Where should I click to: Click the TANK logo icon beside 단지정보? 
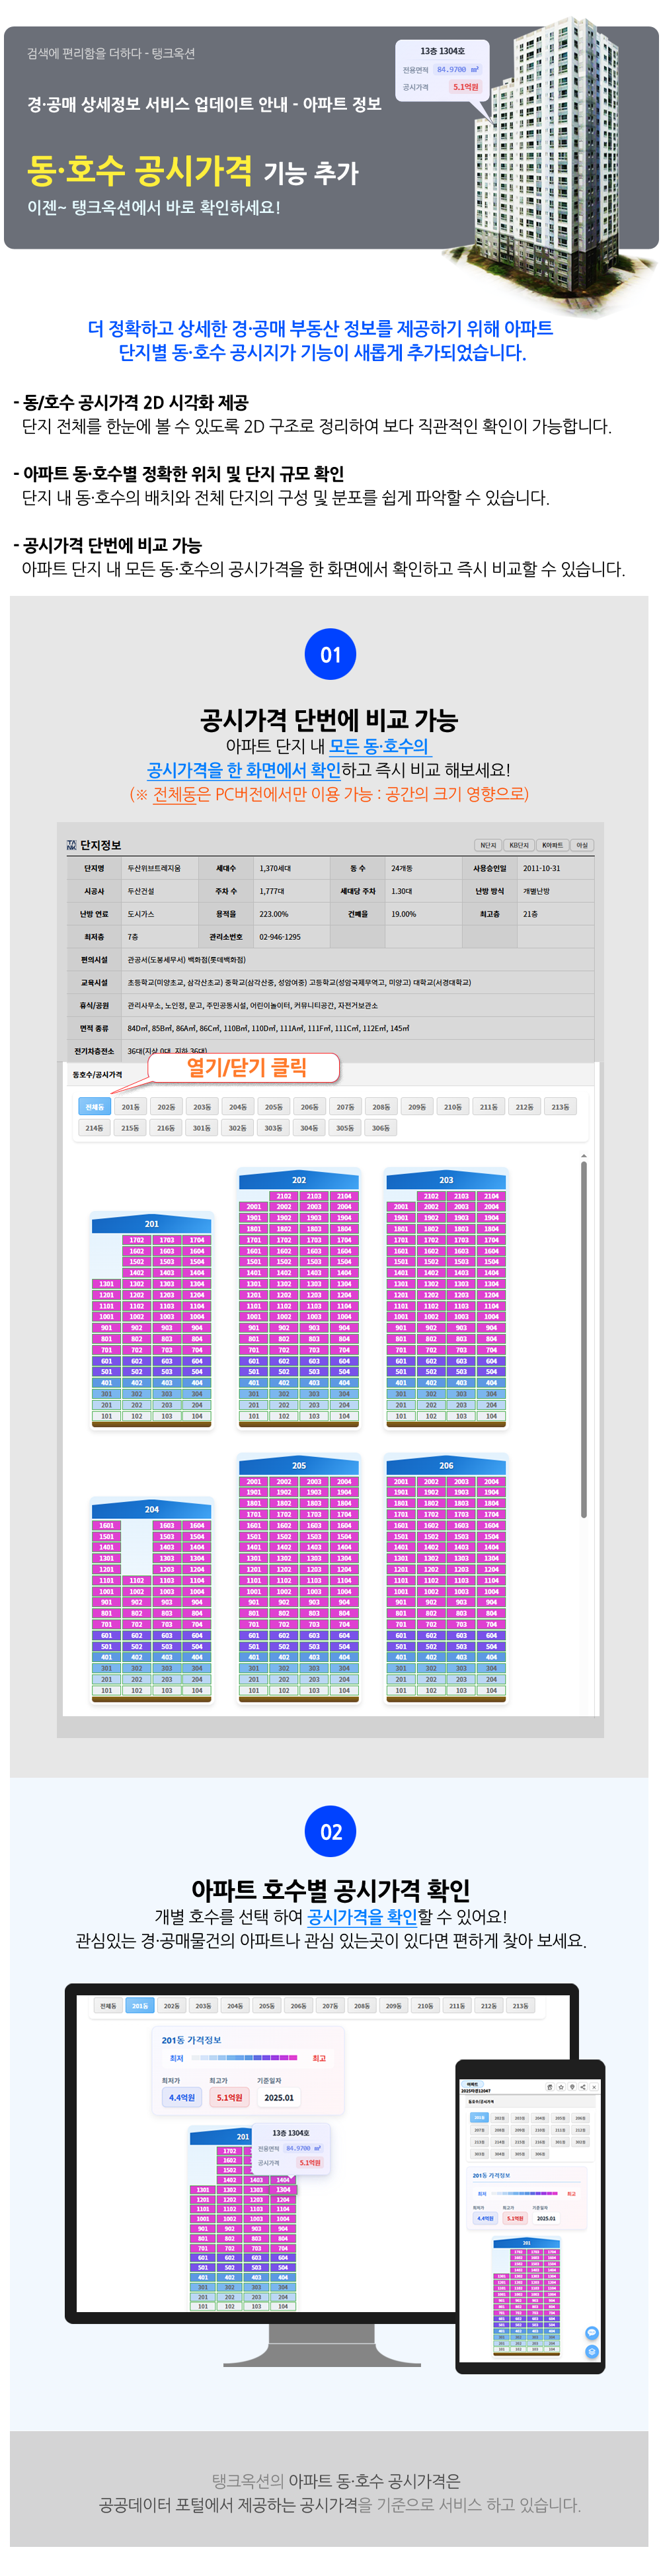(x=71, y=845)
